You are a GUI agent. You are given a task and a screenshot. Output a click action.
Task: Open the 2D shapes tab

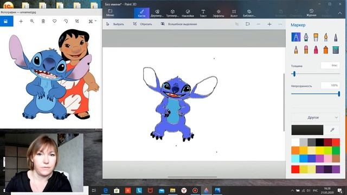[x=157, y=13]
